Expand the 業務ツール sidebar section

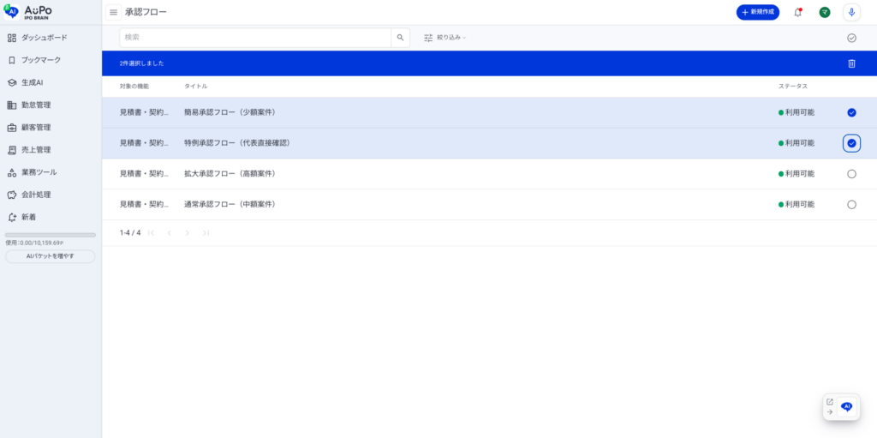pyautogui.click(x=39, y=172)
